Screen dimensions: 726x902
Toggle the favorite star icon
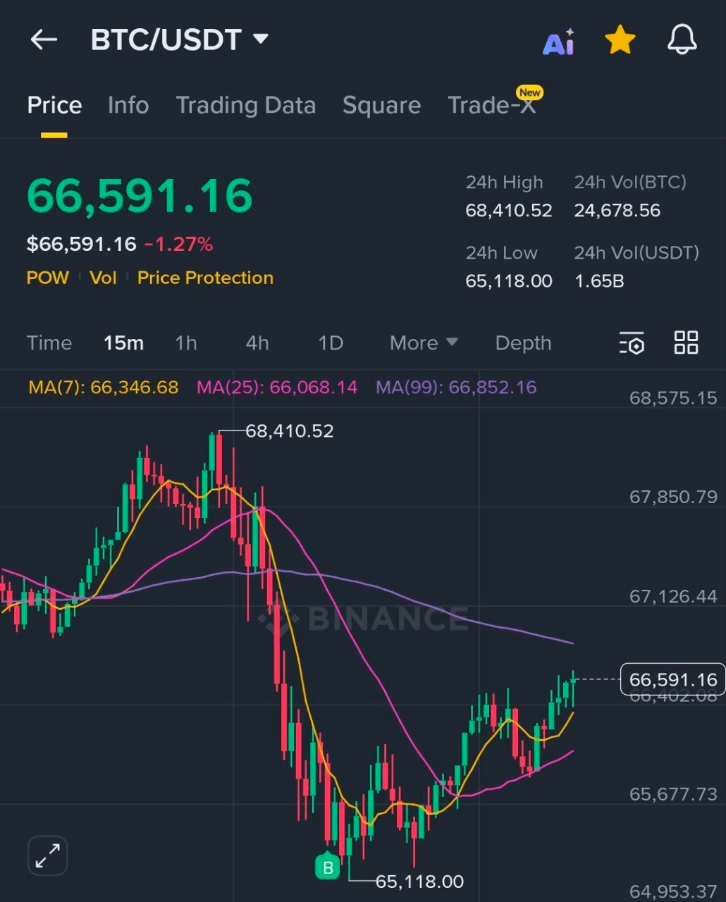point(620,41)
